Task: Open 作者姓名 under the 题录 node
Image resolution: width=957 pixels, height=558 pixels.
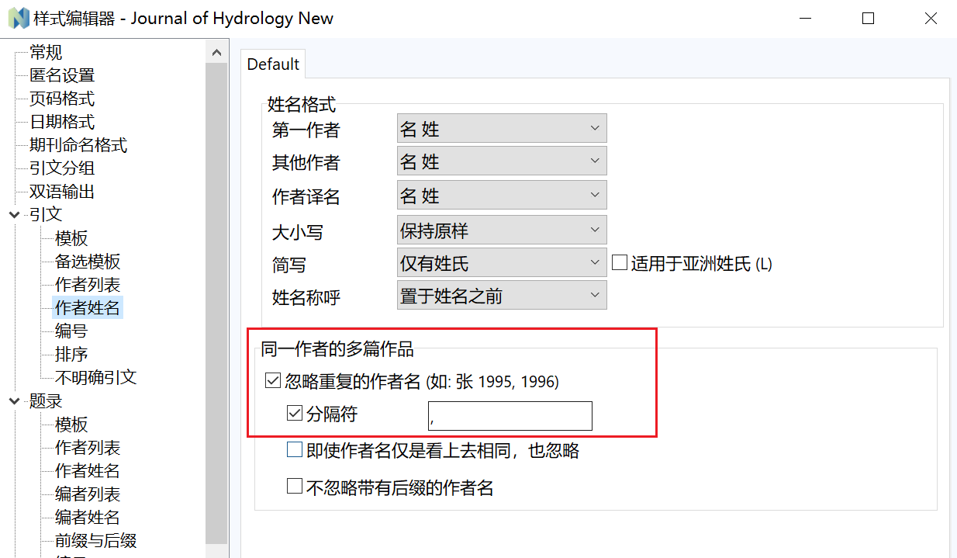Action: (88, 471)
